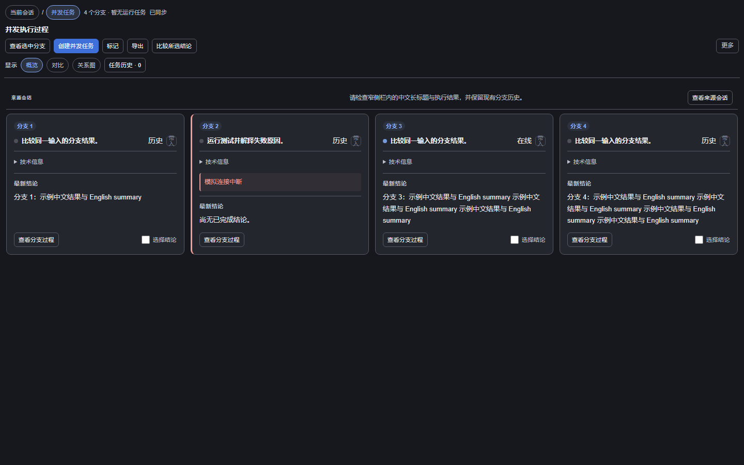Click text 尚无已完成结论。
This screenshot has height=465, width=744.
point(225,220)
